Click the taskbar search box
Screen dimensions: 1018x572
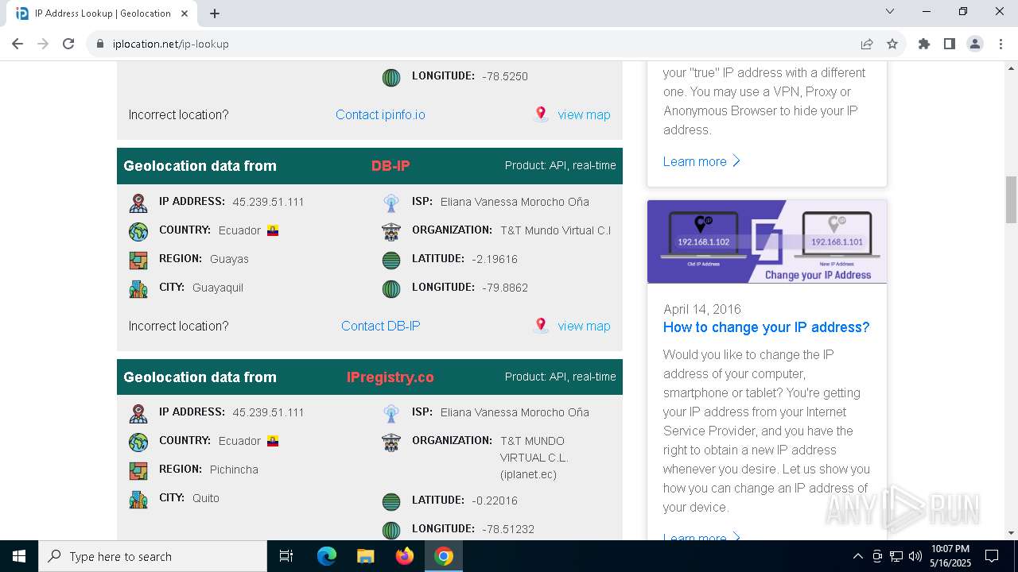click(153, 556)
